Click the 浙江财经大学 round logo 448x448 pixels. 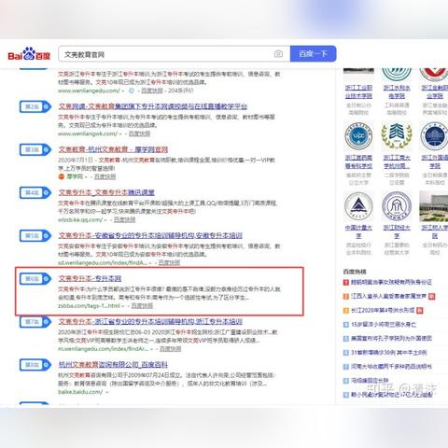pyautogui.click(x=397, y=206)
